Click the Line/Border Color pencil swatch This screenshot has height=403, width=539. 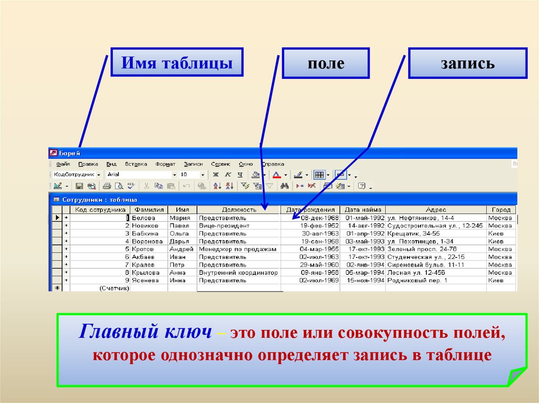coord(298,175)
